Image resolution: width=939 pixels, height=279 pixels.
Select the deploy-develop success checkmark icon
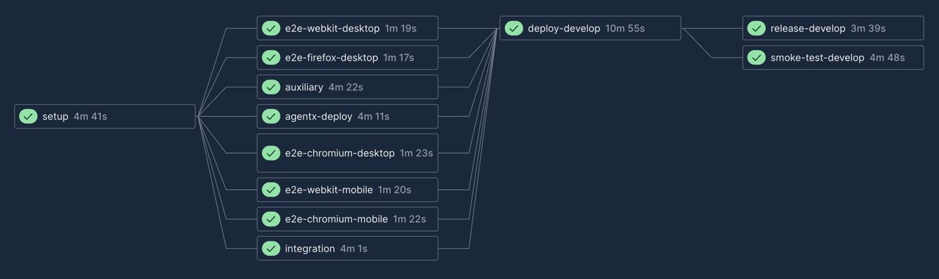[514, 29]
